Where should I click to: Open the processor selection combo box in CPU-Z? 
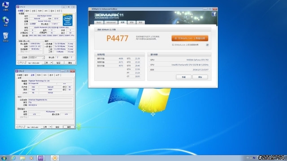tap(37, 58)
